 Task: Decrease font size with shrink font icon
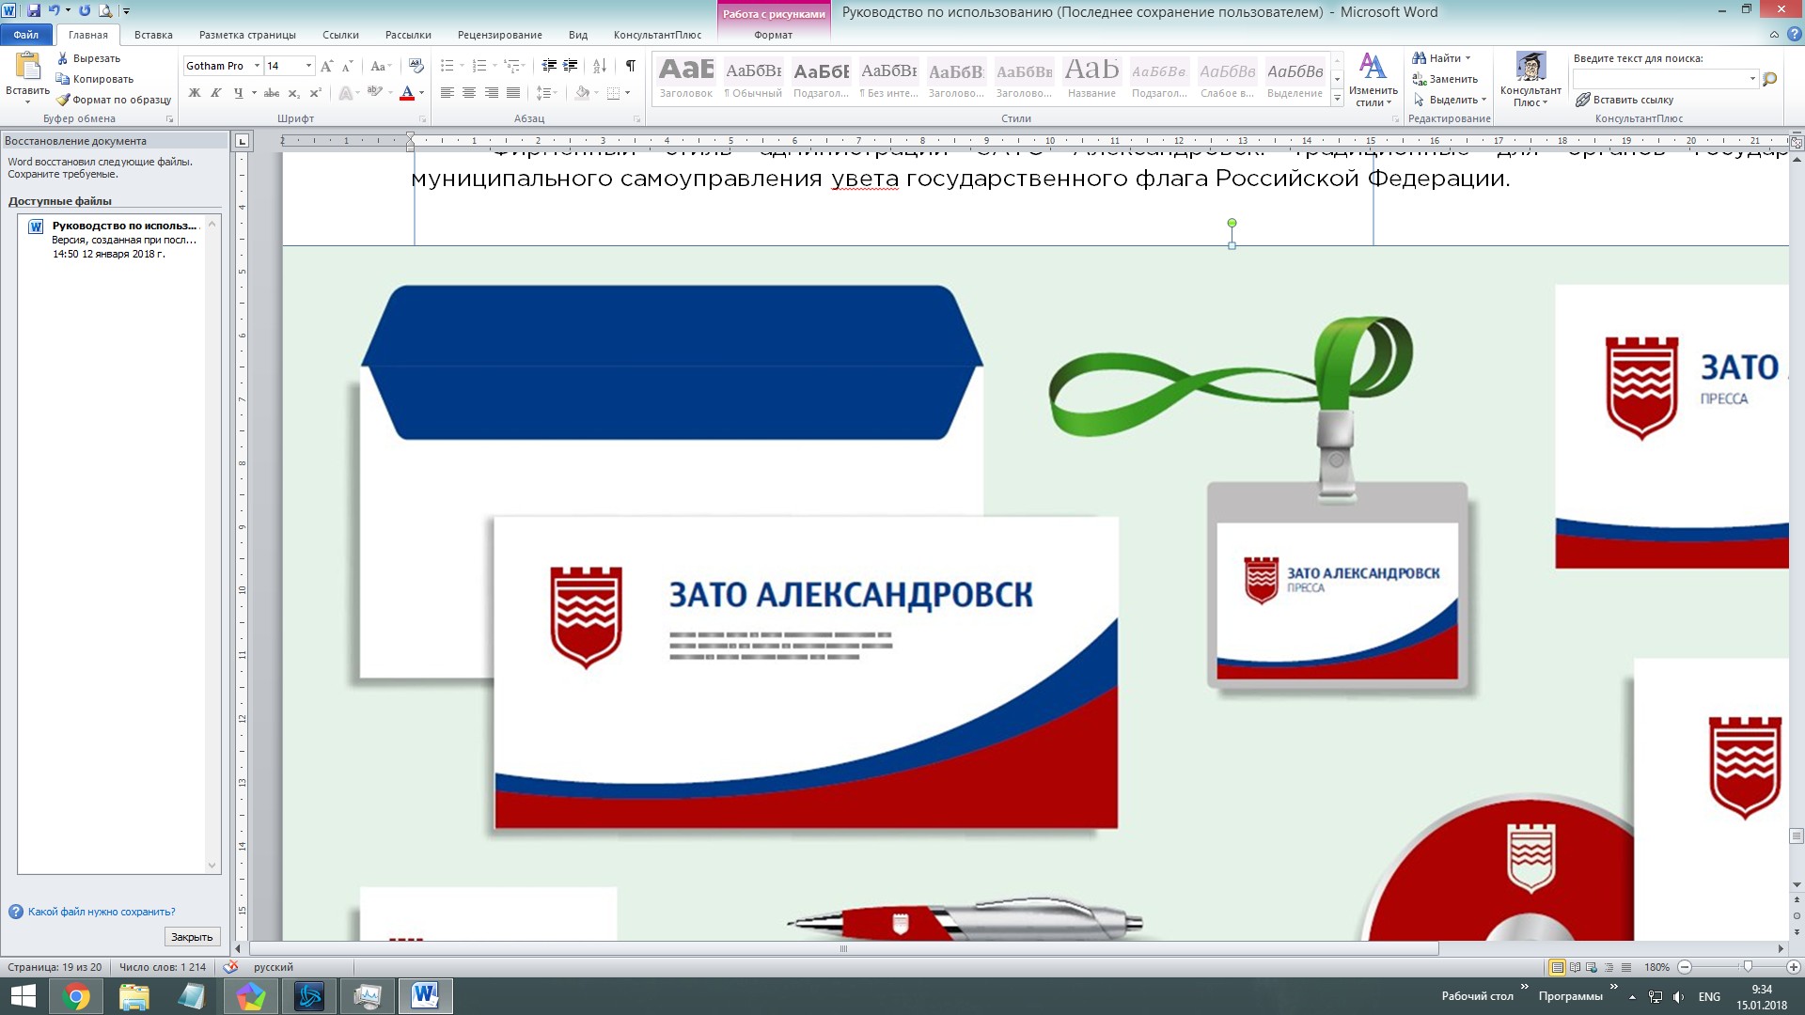coord(347,66)
